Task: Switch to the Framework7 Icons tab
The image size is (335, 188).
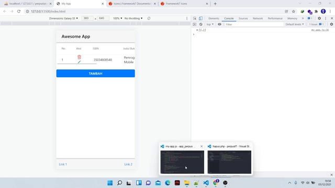Action: pyautogui.click(x=184, y=4)
